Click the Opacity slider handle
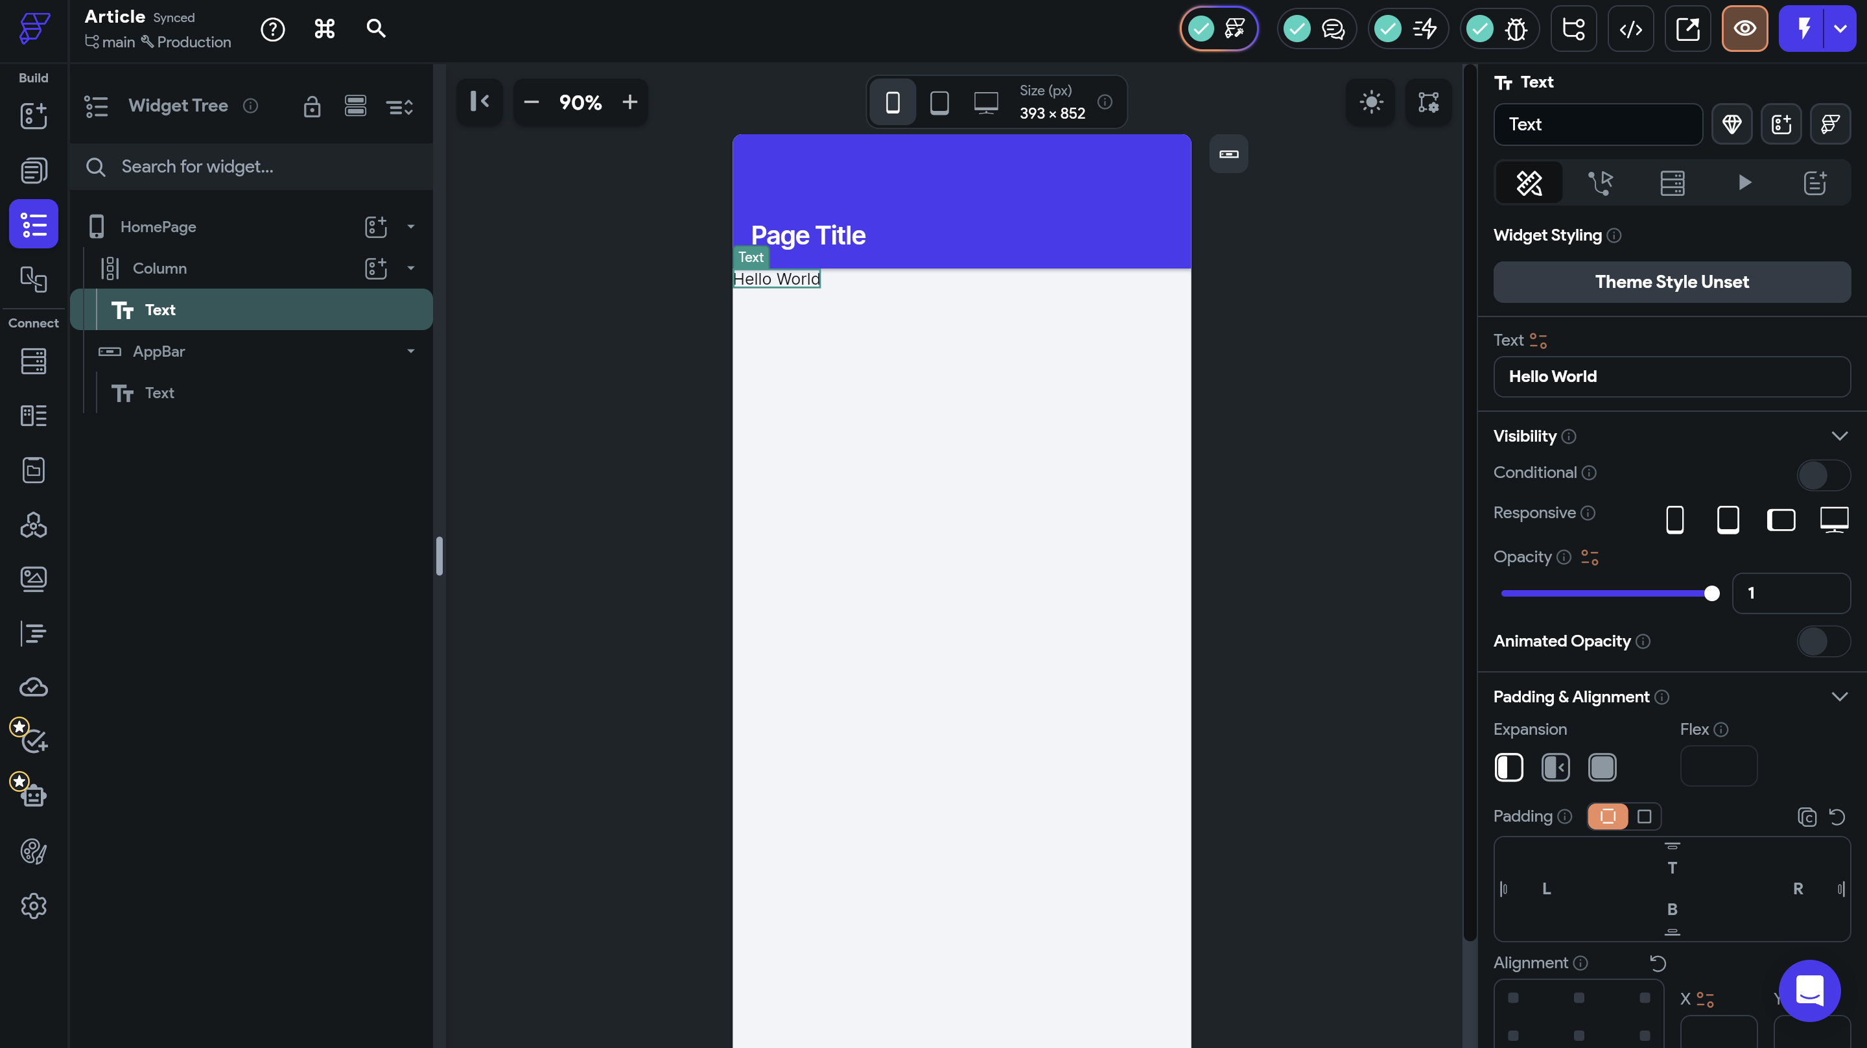The image size is (1867, 1048). [x=1711, y=593]
